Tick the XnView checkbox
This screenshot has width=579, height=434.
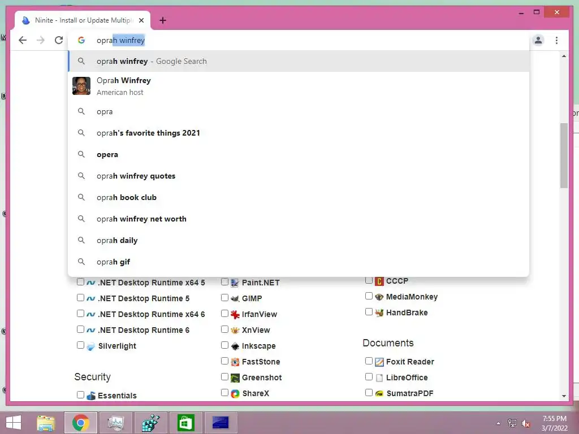point(224,329)
